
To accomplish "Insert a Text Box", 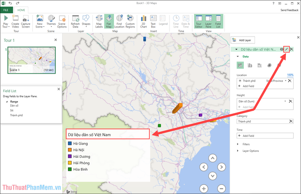I will (x=153, y=22).
